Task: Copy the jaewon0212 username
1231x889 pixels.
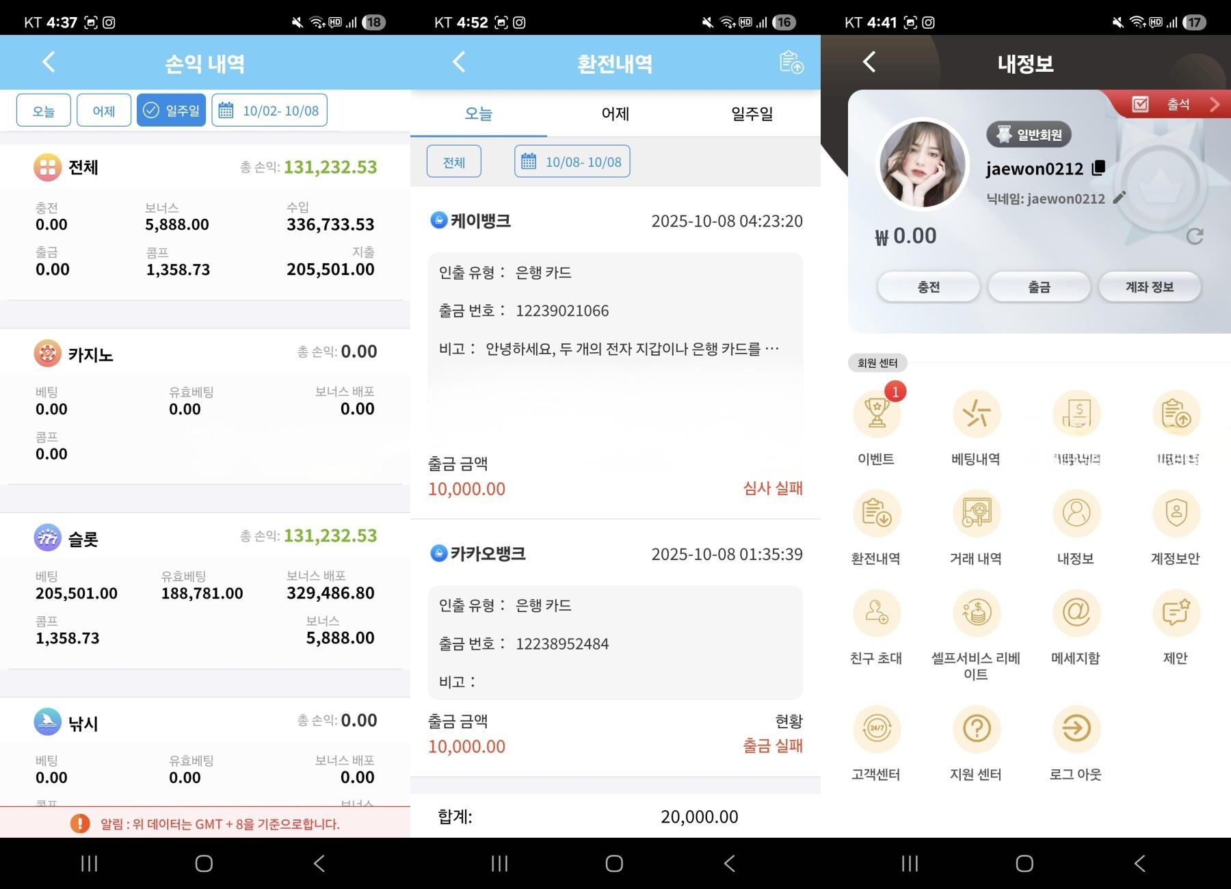Action: 1099,168
